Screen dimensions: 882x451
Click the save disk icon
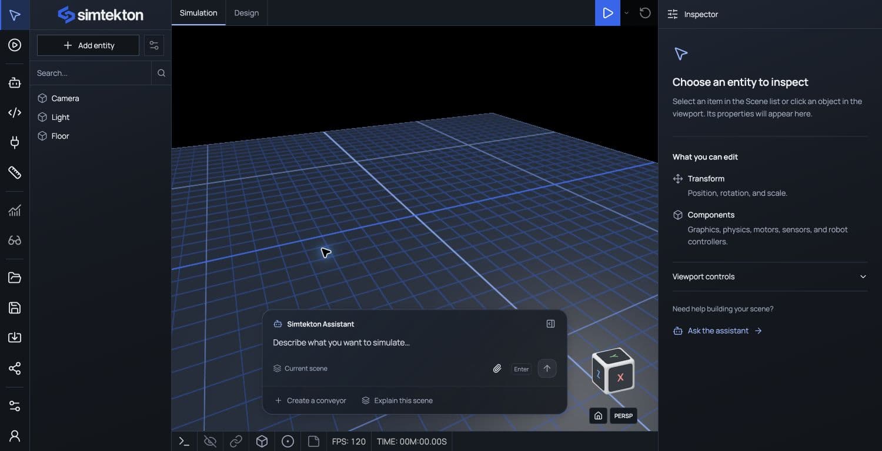(x=15, y=308)
